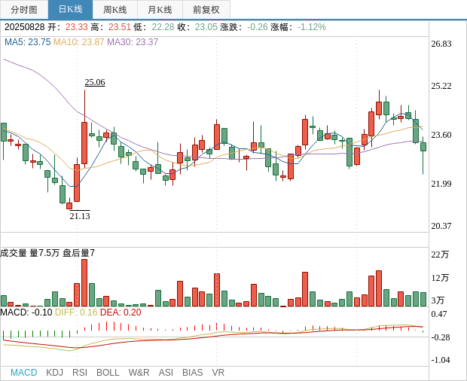
Task: Click the DIFF: 0.16 readout
Action: tap(76, 312)
